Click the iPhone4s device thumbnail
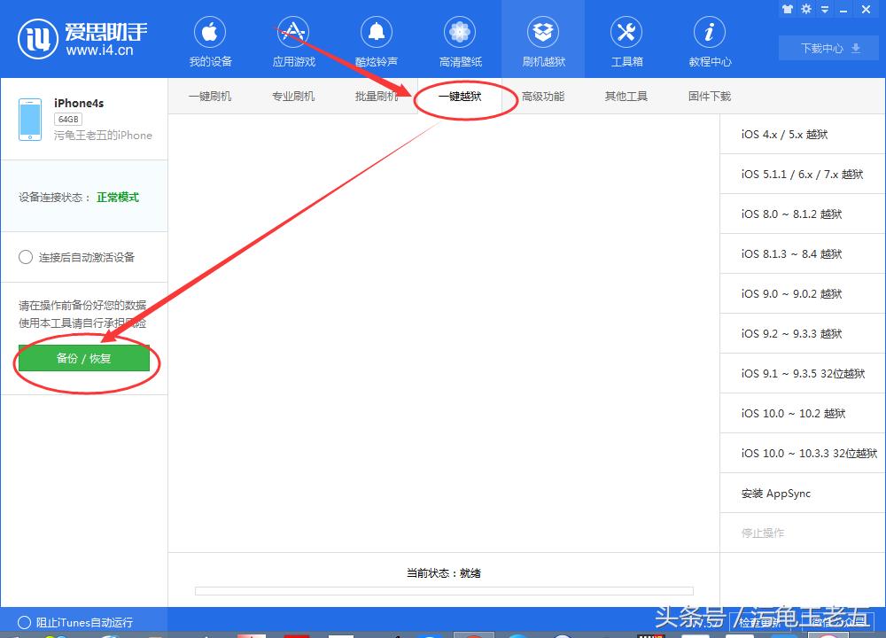 [x=29, y=118]
